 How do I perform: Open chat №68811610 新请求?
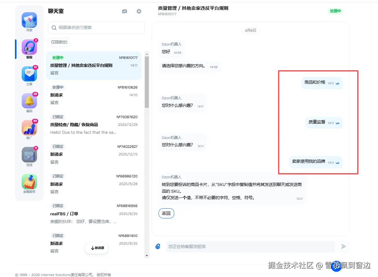click(94, 243)
